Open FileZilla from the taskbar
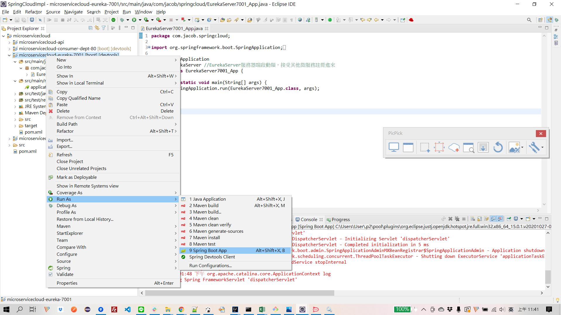561x315 pixels. (x=114, y=309)
